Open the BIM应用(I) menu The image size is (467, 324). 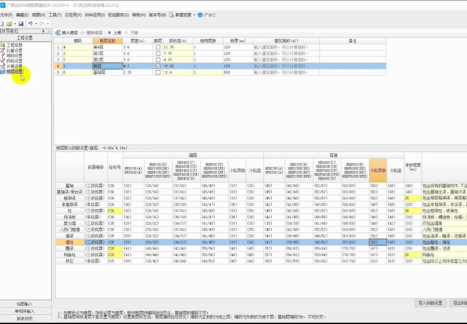[94, 14]
